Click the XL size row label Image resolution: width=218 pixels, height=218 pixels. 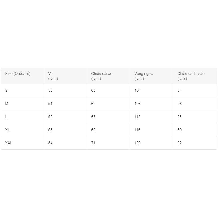(x=7, y=130)
